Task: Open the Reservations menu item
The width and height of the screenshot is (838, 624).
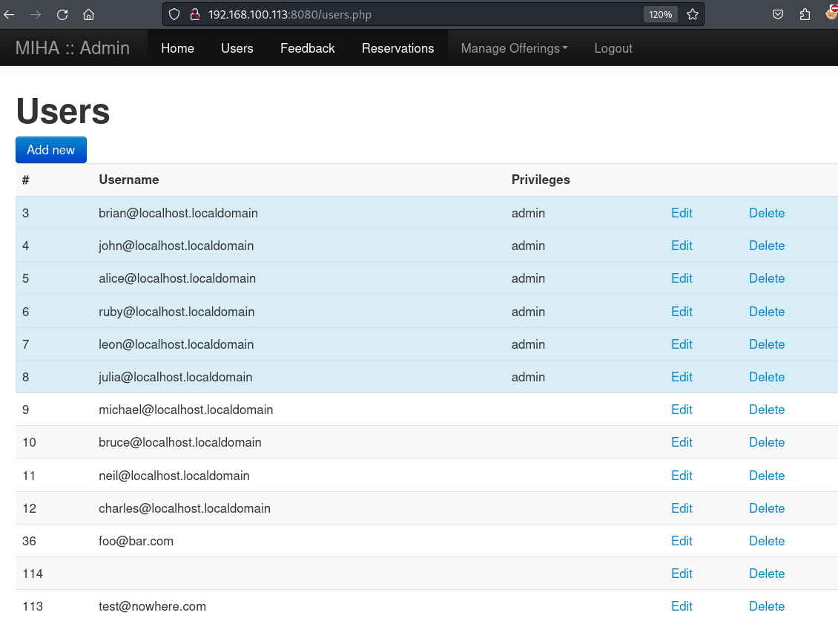Action: 397,48
